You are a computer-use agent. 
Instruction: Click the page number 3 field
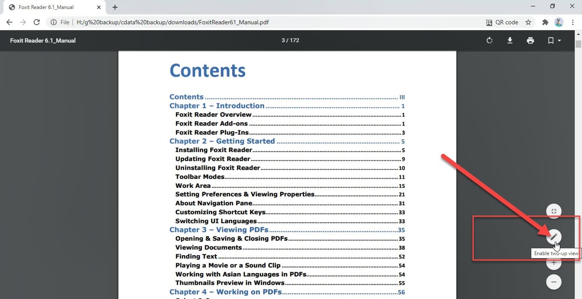pos(283,40)
